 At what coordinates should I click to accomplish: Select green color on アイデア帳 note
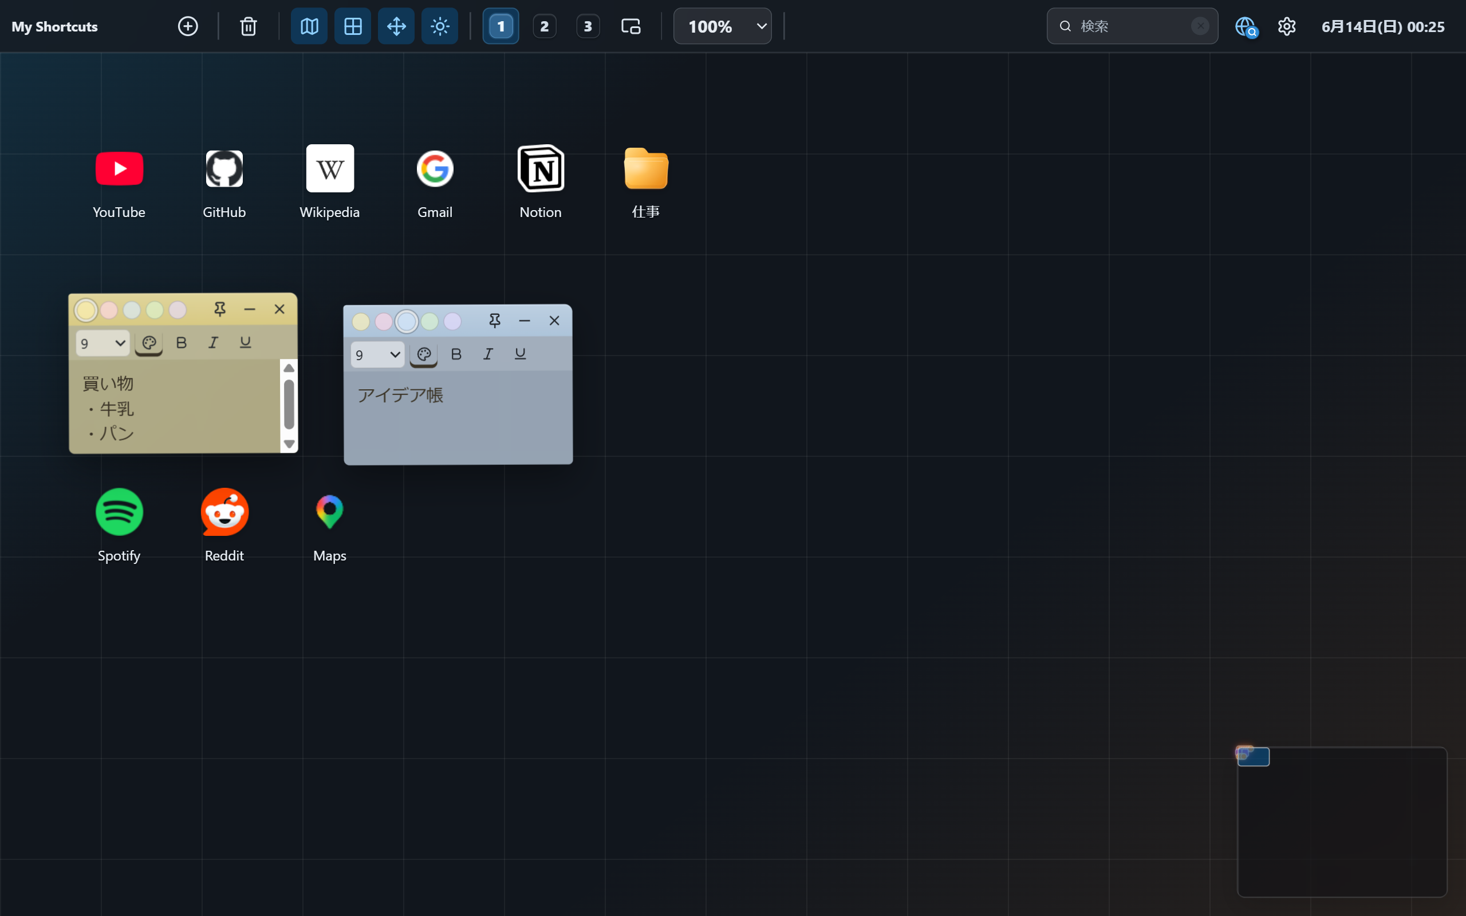(429, 322)
